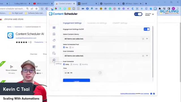Select the tag icon in sidebar
Image resolution: width=181 pixels, height=102 pixels.
tap(54, 40)
